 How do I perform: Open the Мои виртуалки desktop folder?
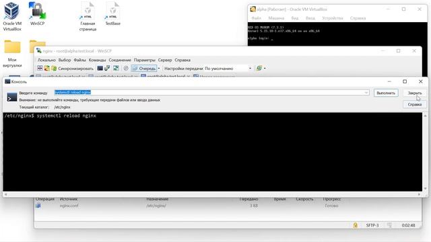12,54
